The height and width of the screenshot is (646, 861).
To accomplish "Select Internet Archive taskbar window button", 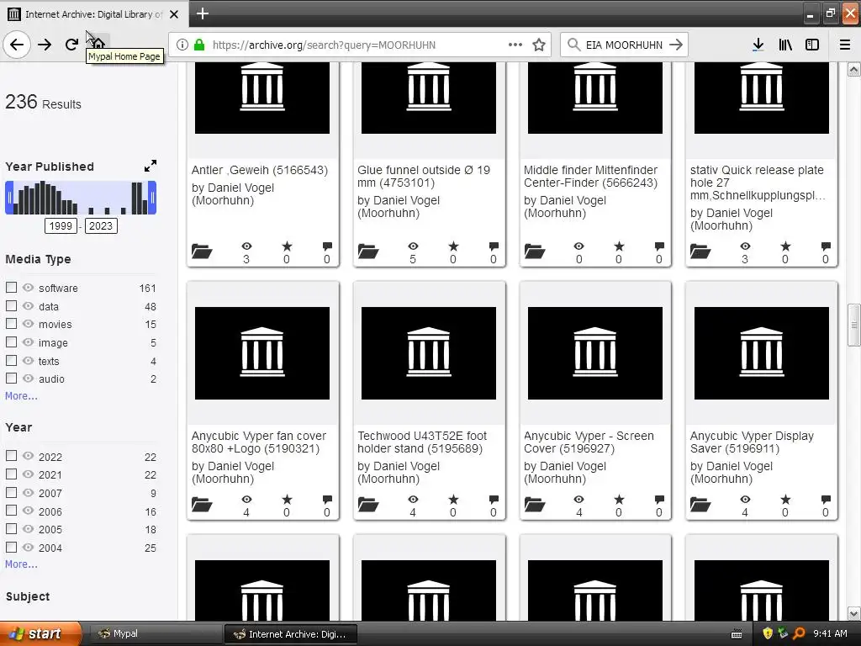I will coord(291,634).
